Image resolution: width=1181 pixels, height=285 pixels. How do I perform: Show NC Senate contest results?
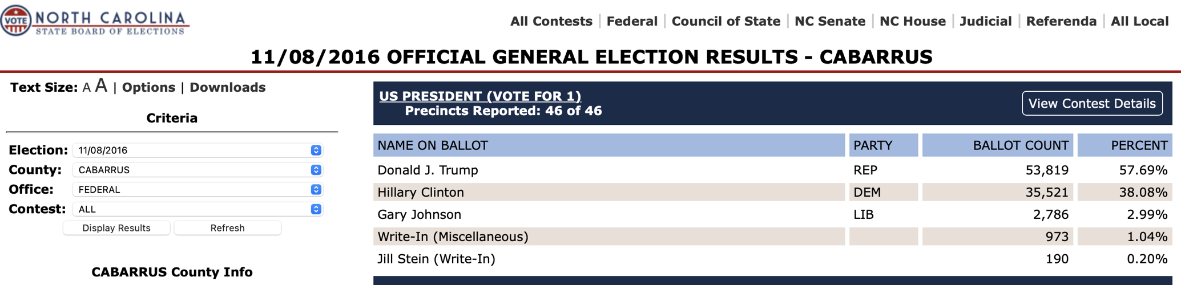coord(829,22)
